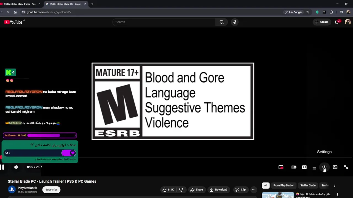Select the Stellar Blade chip
Screen dimensions: 353x198
pyautogui.click(x=308, y=185)
